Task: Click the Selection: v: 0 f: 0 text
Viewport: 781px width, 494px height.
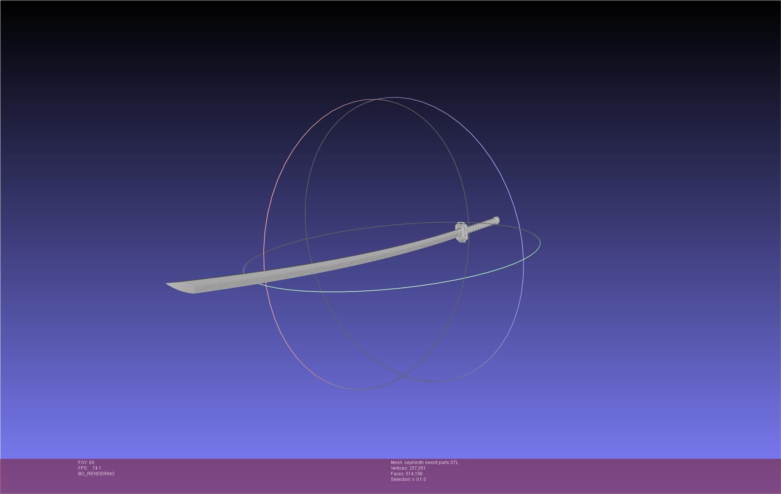Action: 408,479
